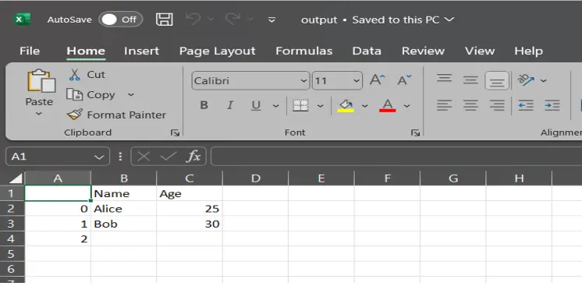The height and width of the screenshot is (286, 582).
Task: Open Font Color palette dropdown arrow
Action: (406, 106)
